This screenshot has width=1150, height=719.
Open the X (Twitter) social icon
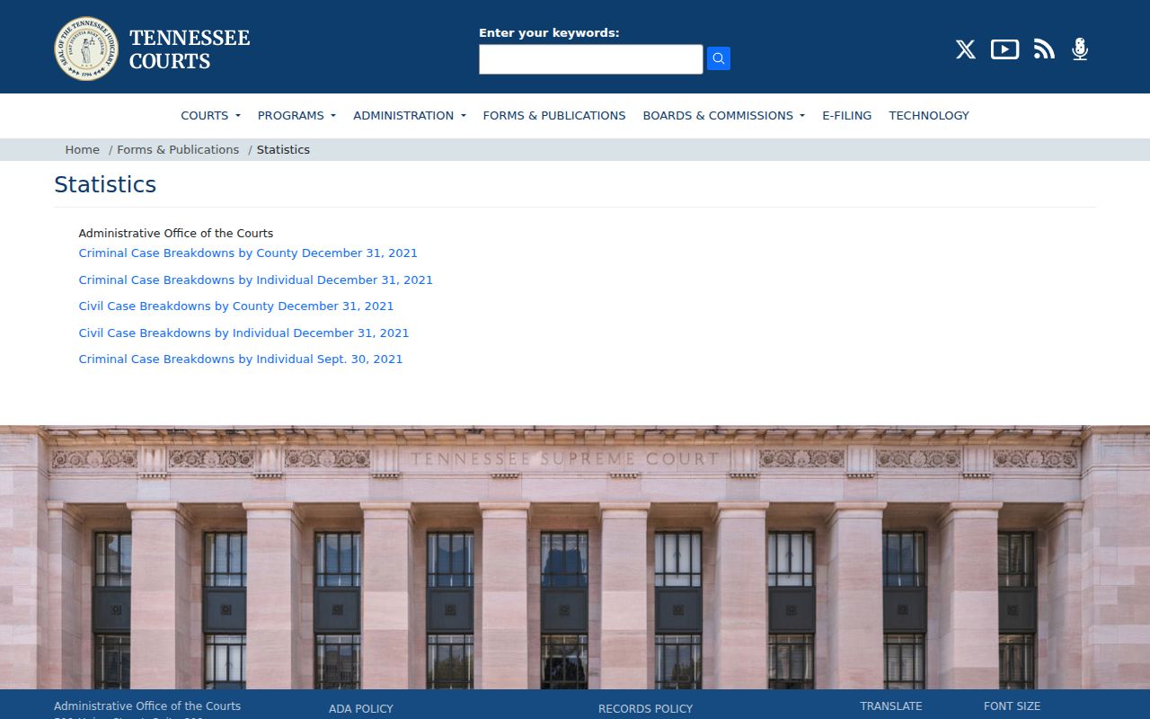tap(966, 49)
